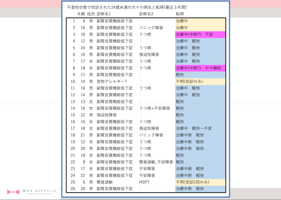Image resolution: width=281 pixels, height=200 pixels.
Task: Click the magenta 治療中(中断?) 不変 cell
Action: pos(194,35)
